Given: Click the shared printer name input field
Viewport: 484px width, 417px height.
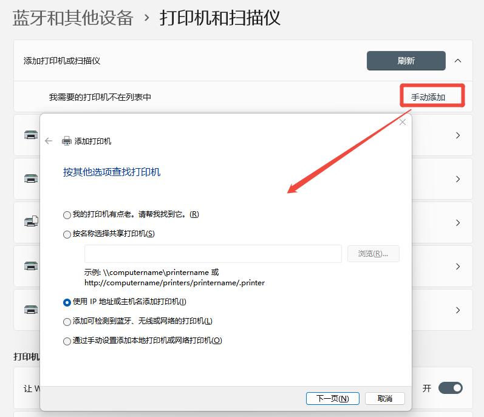Looking at the screenshot, I should pos(213,254).
